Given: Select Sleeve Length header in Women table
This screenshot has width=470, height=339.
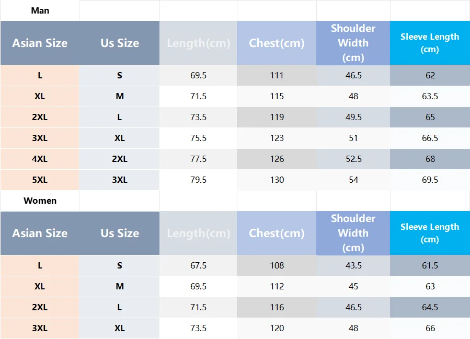Looking at the screenshot, I should [x=430, y=233].
